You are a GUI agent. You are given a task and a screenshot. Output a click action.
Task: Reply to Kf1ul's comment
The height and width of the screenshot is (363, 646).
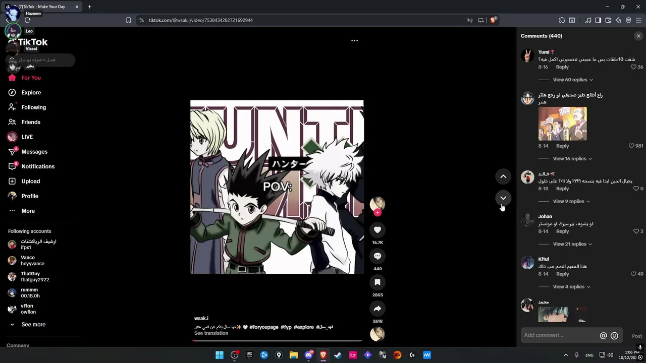click(x=562, y=274)
